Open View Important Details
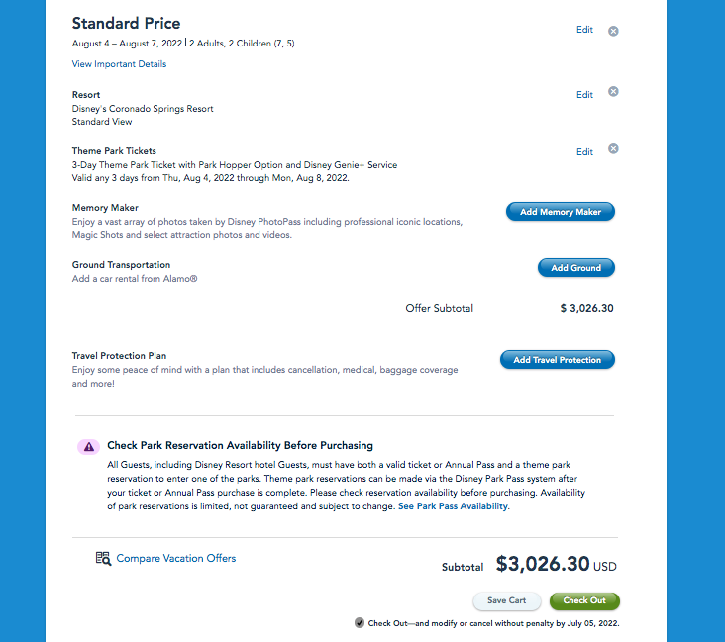Screen dimensions: 725x642 pos(119,64)
